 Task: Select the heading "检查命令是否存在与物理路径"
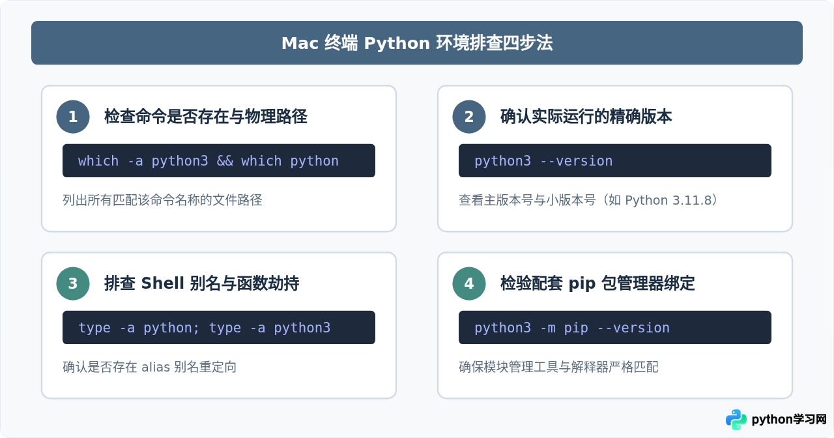205,117
